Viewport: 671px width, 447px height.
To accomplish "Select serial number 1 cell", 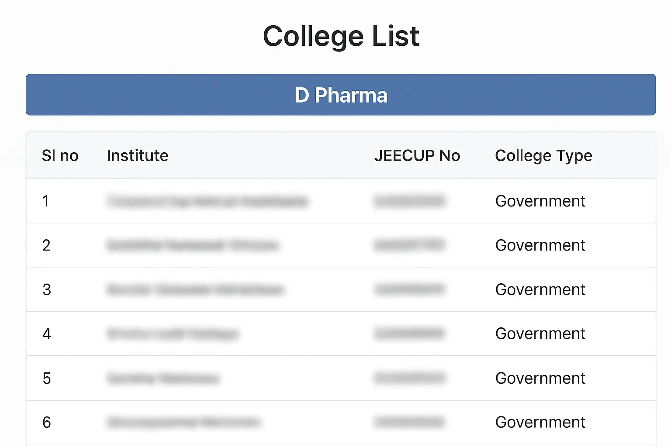I will (x=46, y=201).
